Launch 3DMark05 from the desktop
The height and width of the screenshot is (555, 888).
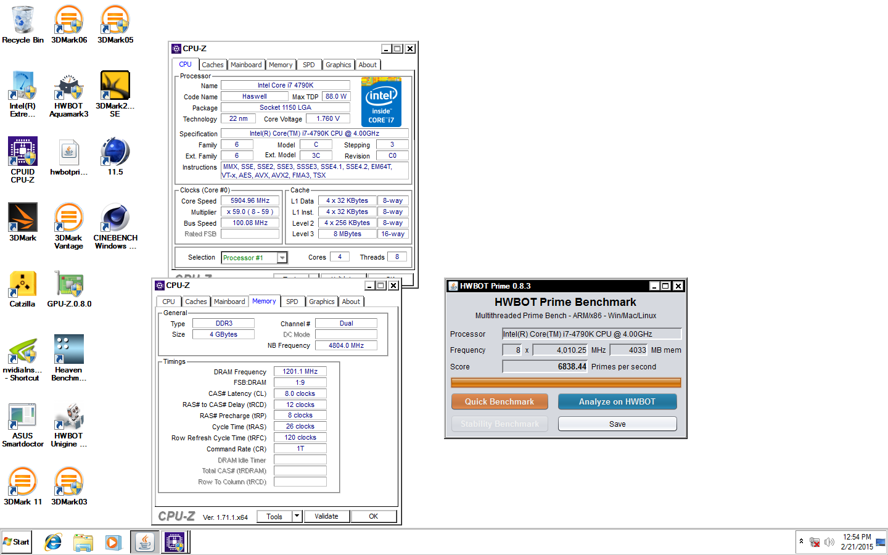[x=115, y=25]
